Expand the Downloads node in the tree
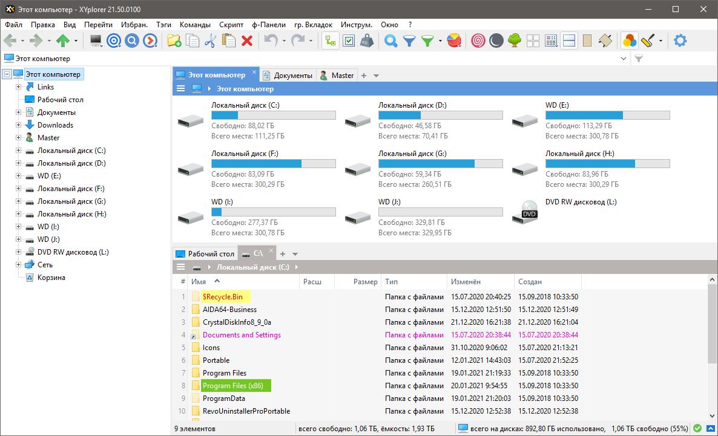Screen dimensions: 718x436 click(19, 125)
